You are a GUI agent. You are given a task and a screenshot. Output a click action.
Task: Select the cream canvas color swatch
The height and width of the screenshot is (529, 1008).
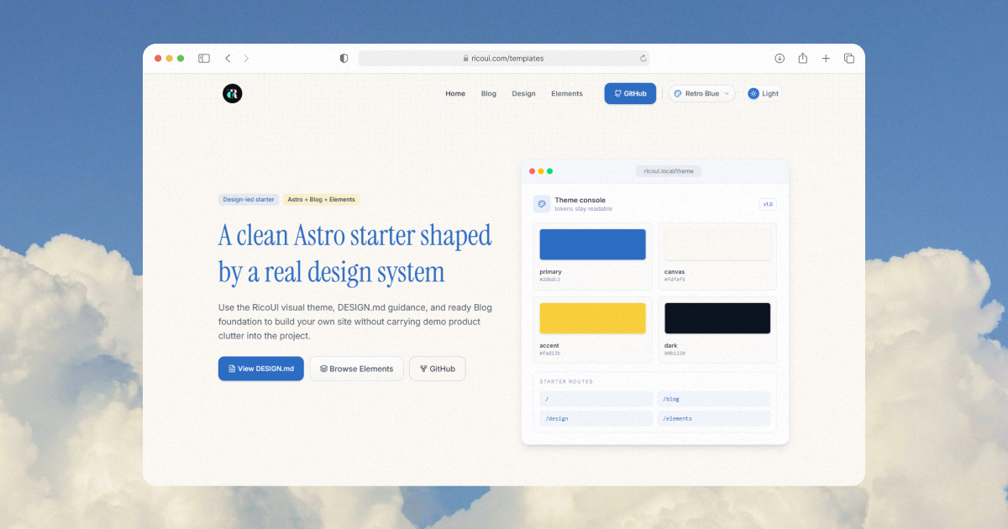tap(717, 244)
